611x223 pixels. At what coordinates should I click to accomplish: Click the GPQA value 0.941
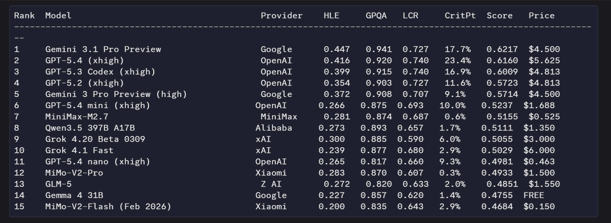[x=379, y=49]
